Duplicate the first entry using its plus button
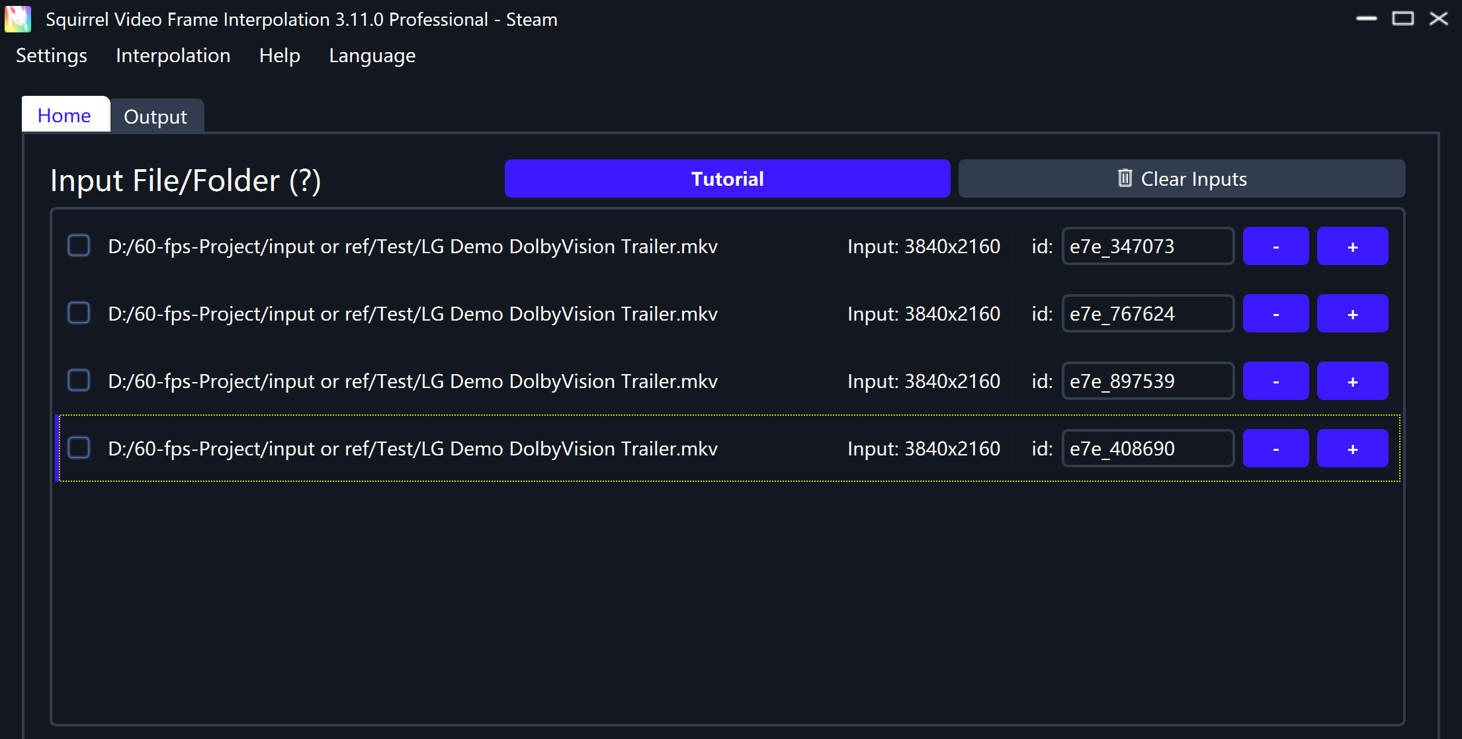The image size is (1462, 739). pyautogui.click(x=1352, y=246)
